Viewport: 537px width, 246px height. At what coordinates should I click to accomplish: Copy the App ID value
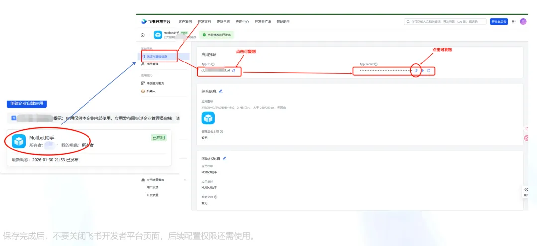[234, 71]
